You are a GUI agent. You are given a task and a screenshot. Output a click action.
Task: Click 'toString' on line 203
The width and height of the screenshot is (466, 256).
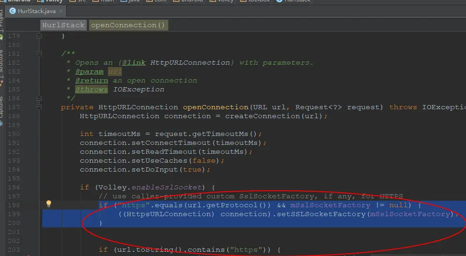(155, 250)
